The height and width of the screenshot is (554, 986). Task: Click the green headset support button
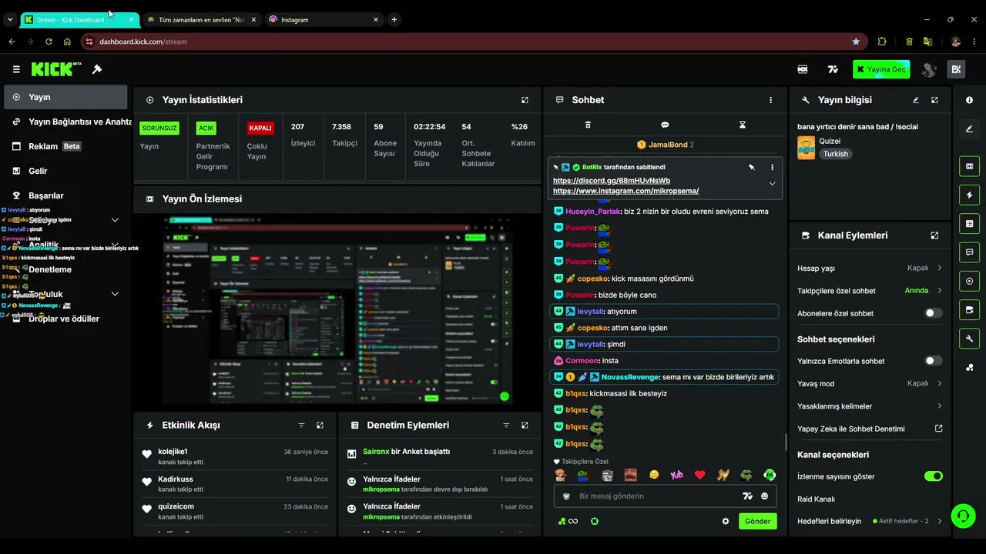point(963,516)
